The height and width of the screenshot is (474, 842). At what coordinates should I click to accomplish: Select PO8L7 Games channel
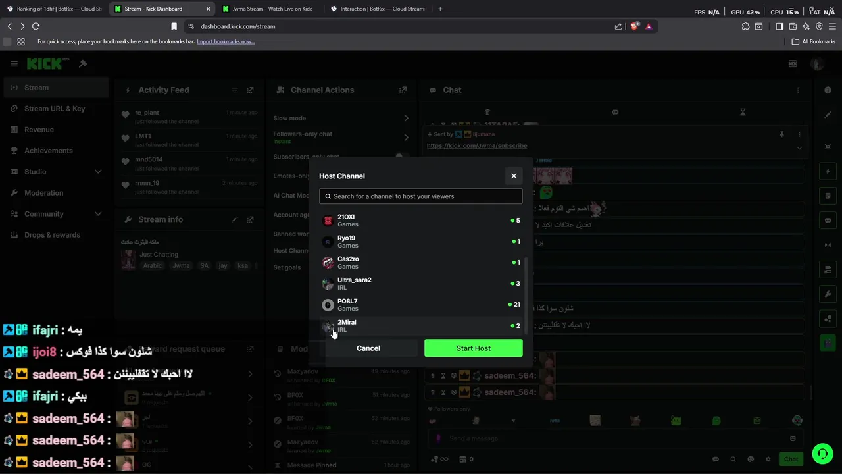[x=421, y=305]
